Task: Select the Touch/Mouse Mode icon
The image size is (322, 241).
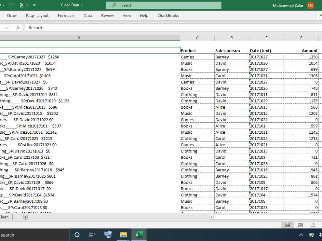Action: coord(21,5)
